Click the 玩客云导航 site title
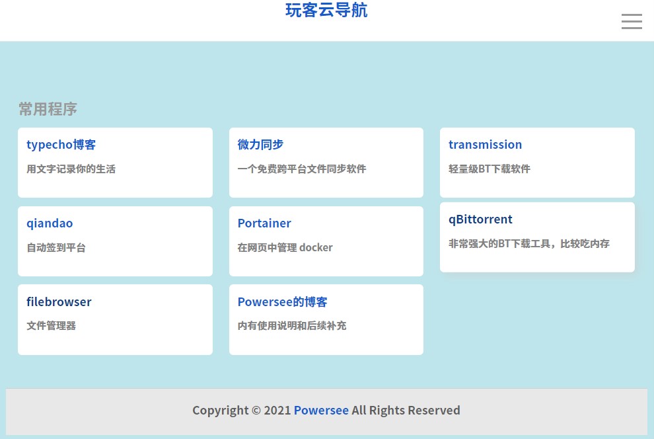Image resolution: width=654 pixels, height=439 pixels. [326, 11]
